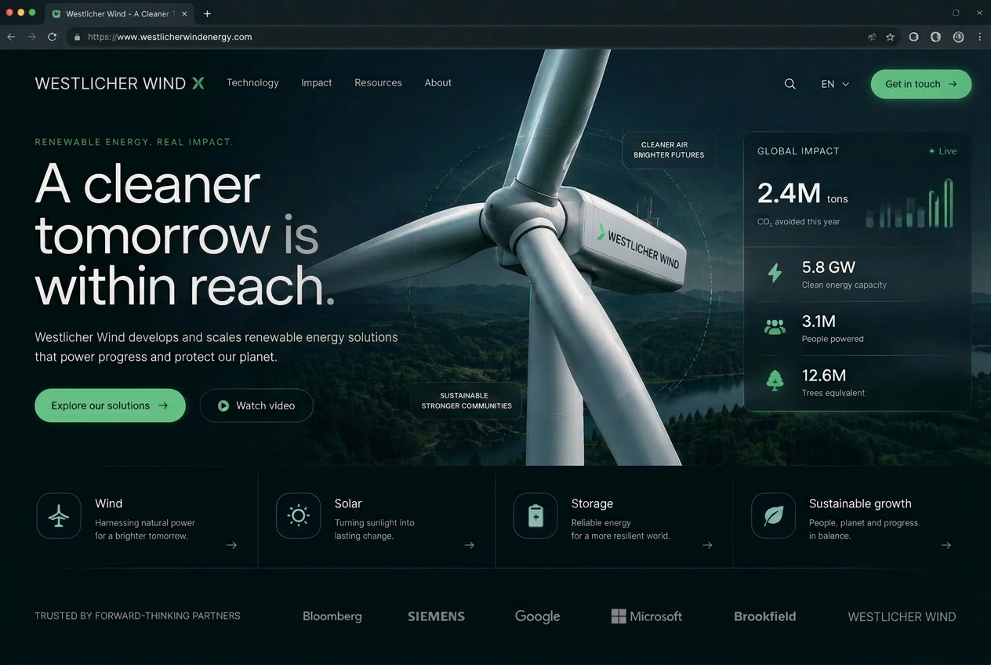Reload the page with refresh icon
The image size is (991, 665).
tap(53, 37)
